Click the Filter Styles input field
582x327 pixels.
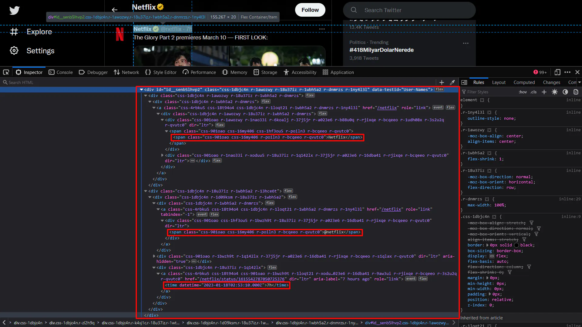pos(485,92)
